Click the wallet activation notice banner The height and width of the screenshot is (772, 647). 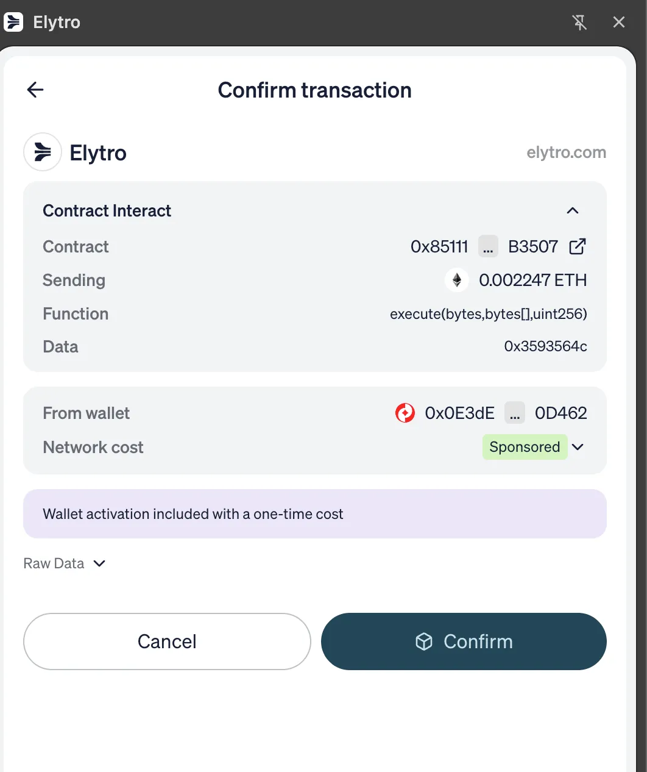coord(314,514)
